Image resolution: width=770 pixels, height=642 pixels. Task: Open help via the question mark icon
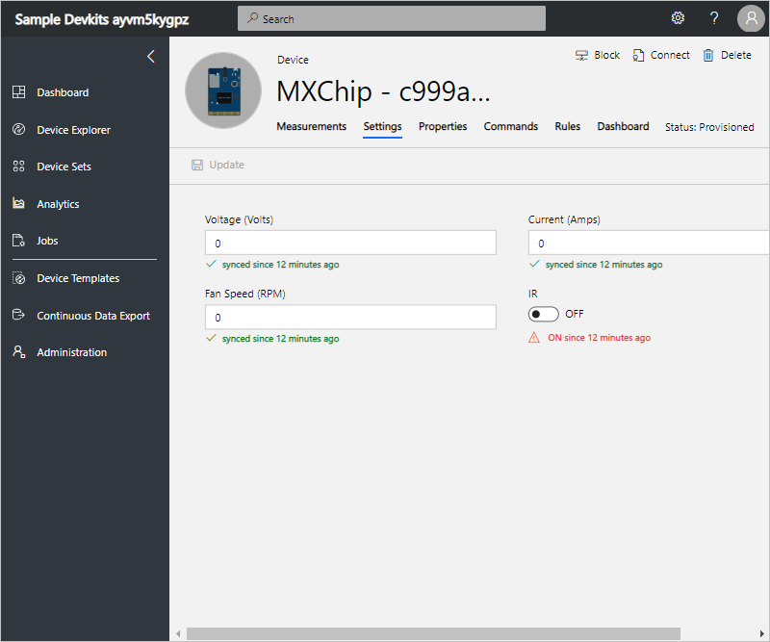pos(713,18)
